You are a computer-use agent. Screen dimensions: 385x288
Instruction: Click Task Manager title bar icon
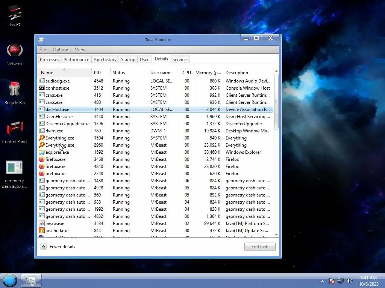tap(41, 40)
